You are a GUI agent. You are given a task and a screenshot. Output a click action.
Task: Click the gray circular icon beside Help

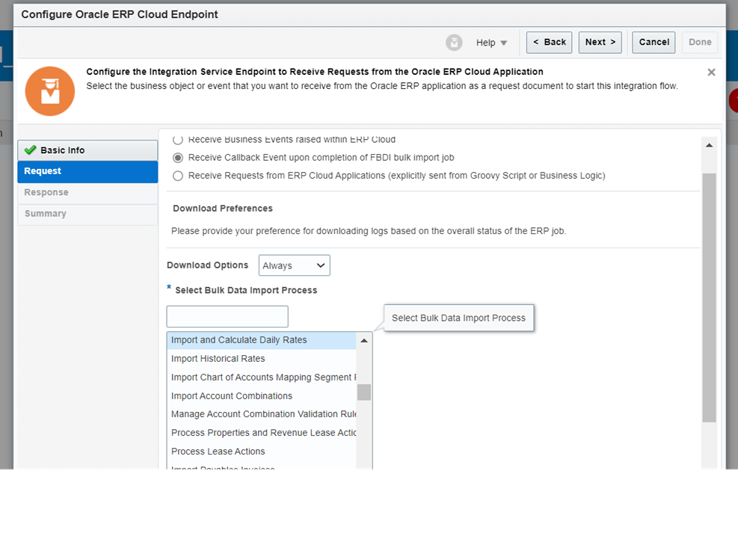(454, 43)
